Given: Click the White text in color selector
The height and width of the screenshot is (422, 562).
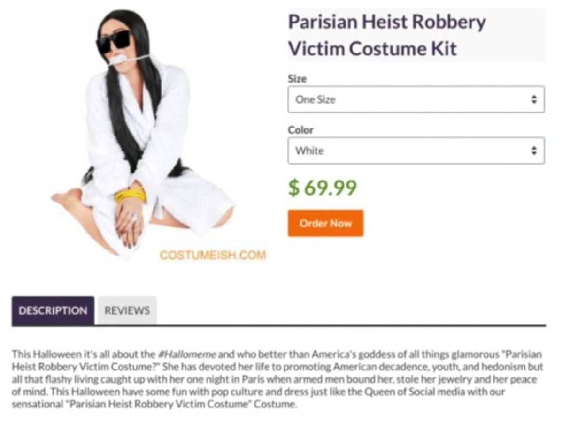Looking at the screenshot, I should 310,151.
